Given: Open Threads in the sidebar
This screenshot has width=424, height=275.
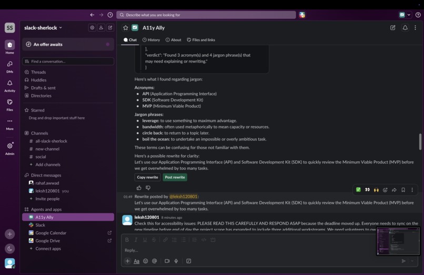Looking at the screenshot, I should tap(38, 72).
